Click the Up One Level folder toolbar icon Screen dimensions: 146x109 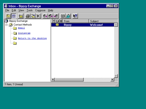tap(8, 16)
